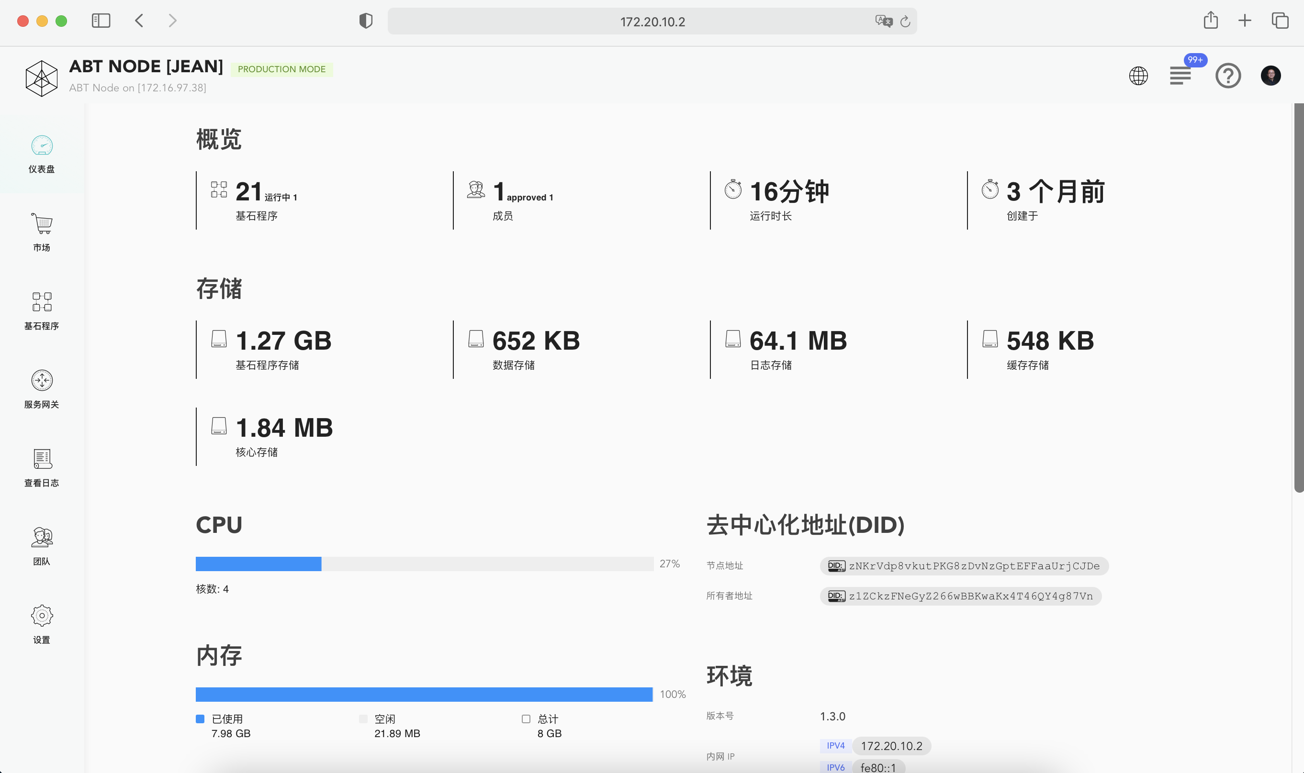This screenshot has width=1304, height=773.
Task: Toggle Safari sidebar panel button
Action: pos(101,21)
